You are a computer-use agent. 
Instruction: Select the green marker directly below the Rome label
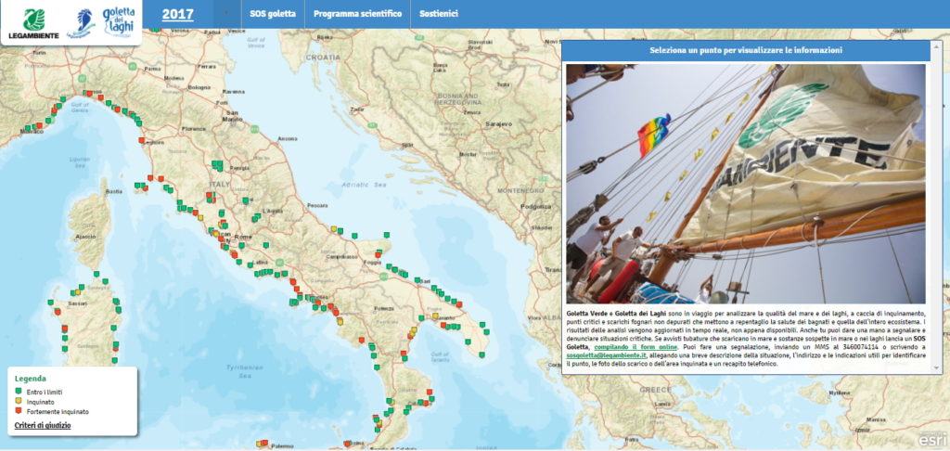pyautogui.click(x=241, y=245)
